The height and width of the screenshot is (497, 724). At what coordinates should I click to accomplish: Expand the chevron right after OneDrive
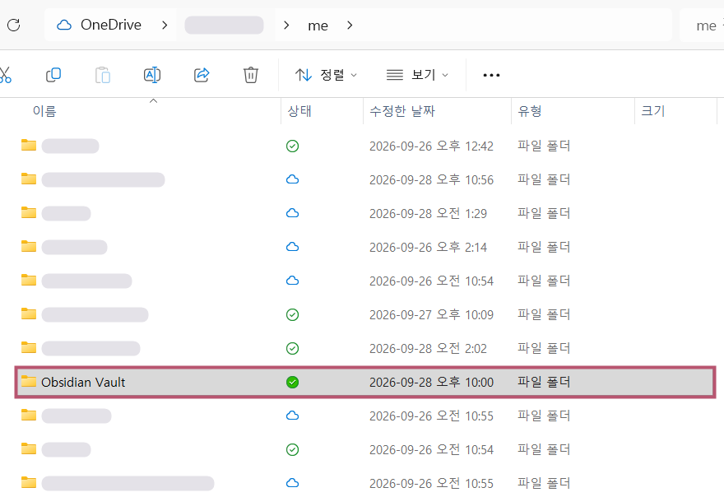[165, 25]
